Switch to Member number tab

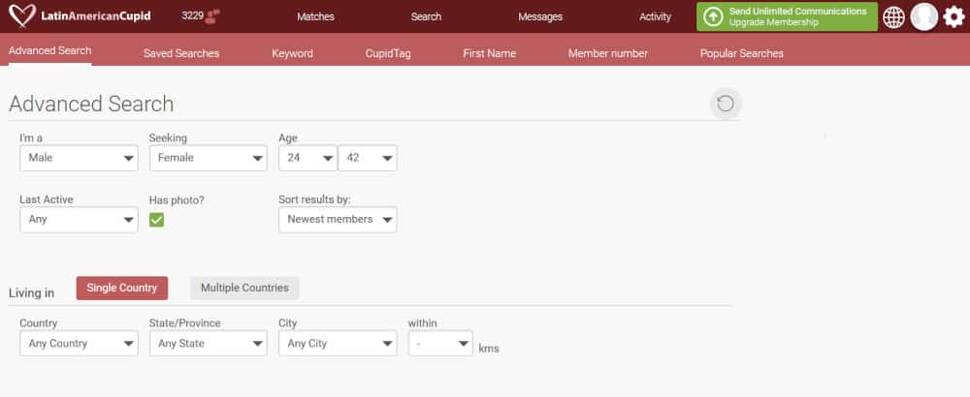point(608,53)
